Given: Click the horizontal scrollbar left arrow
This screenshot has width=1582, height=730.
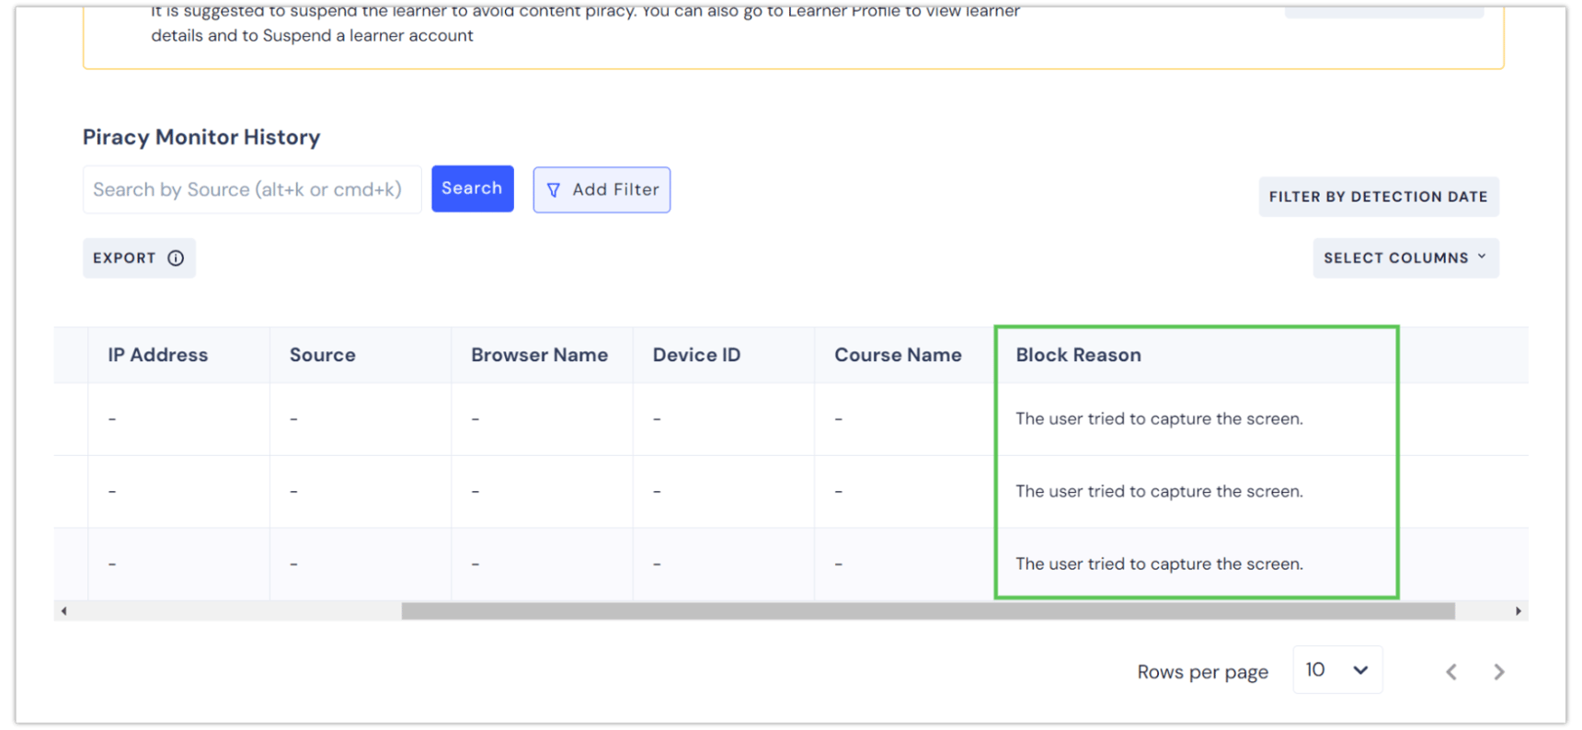Looking at the screenshot, I should click(x=63, y=611).
